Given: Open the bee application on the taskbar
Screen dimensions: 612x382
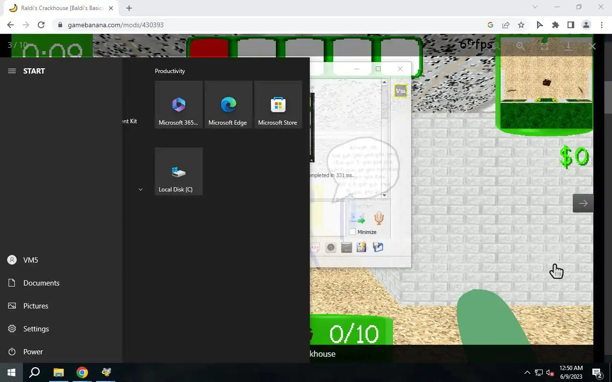Looking at the screenshot, I should click(x=106, y=372).
